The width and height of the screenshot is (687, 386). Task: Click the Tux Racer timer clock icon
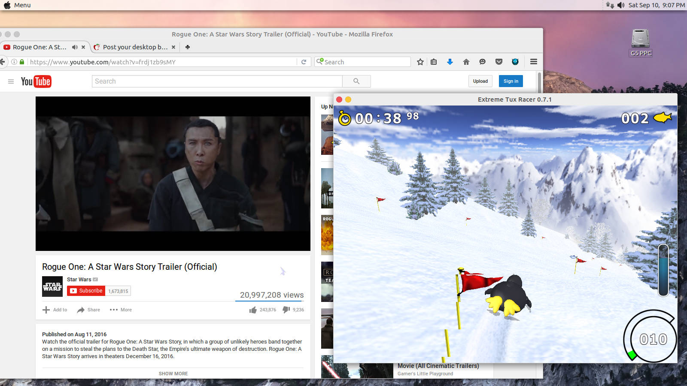(345, 118)
